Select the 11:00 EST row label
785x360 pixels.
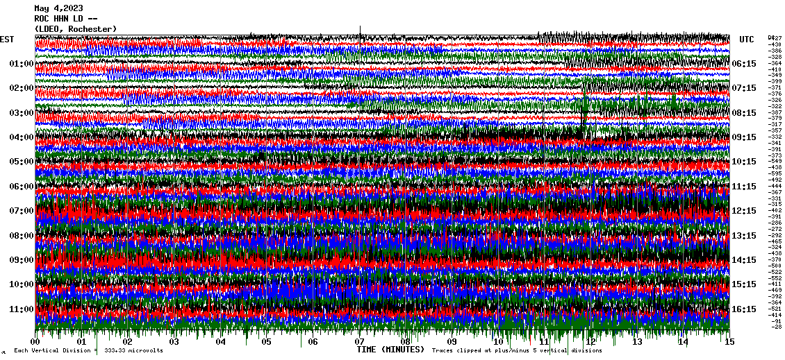coord(22,309)
